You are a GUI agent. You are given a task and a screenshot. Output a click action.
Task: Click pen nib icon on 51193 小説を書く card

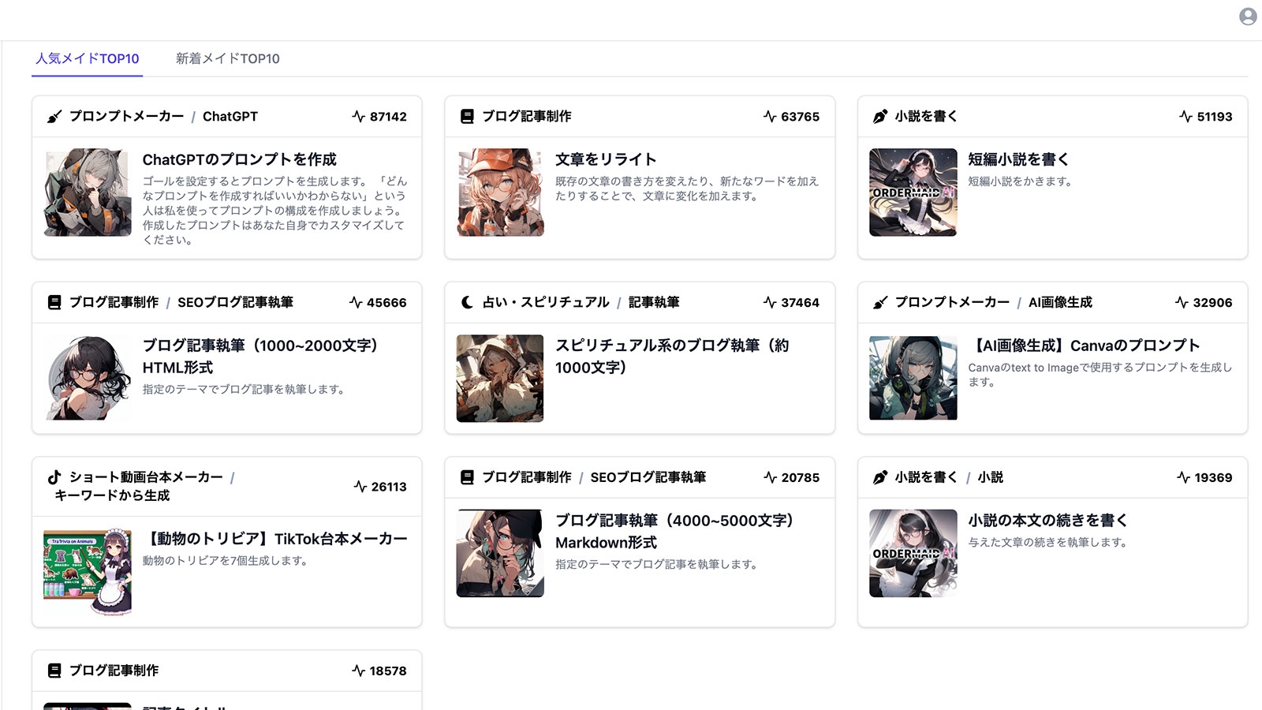(880, 117)
